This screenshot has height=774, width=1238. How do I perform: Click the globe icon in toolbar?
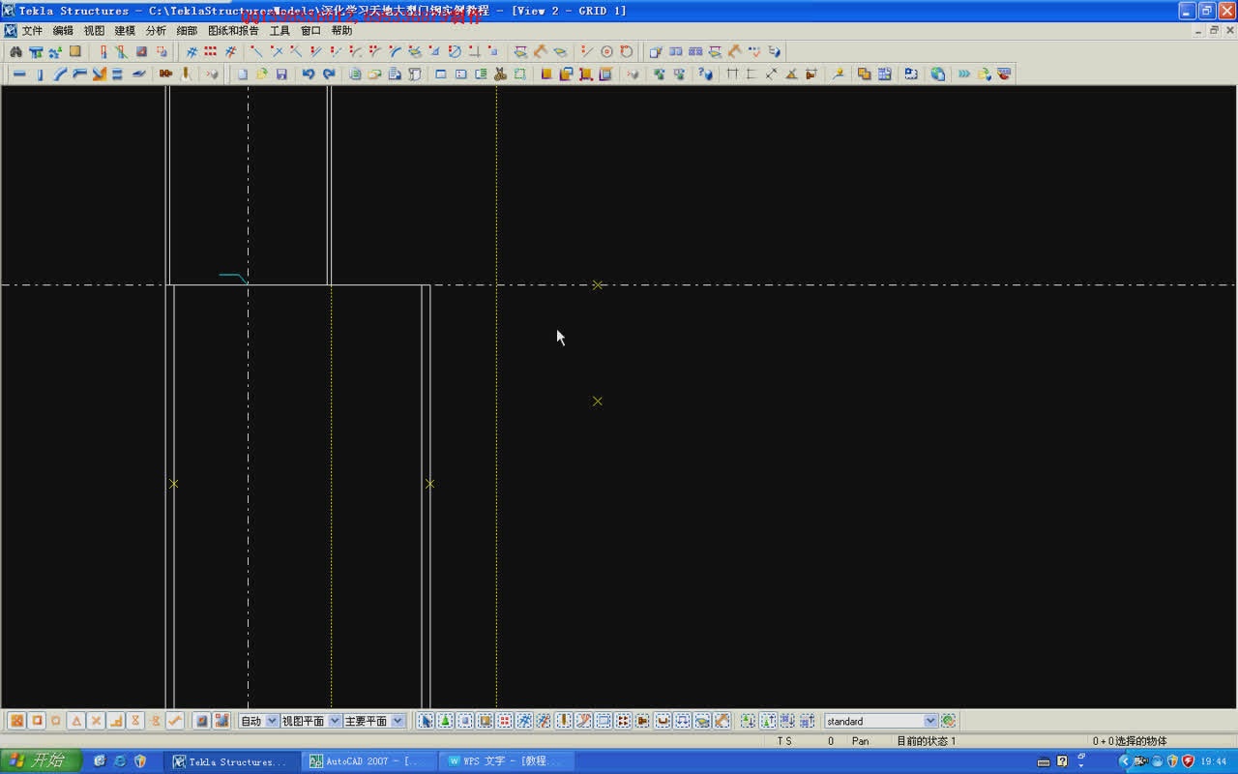pyautogui.click(x=937, y=74)
